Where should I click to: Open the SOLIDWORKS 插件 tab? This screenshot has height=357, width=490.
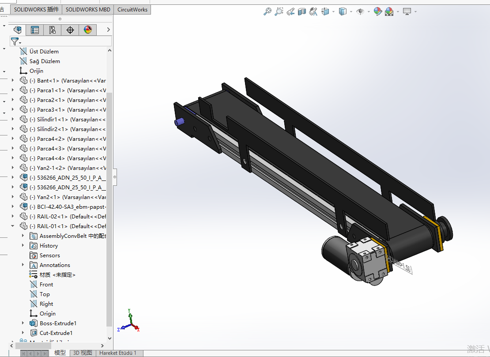point(36,10)
